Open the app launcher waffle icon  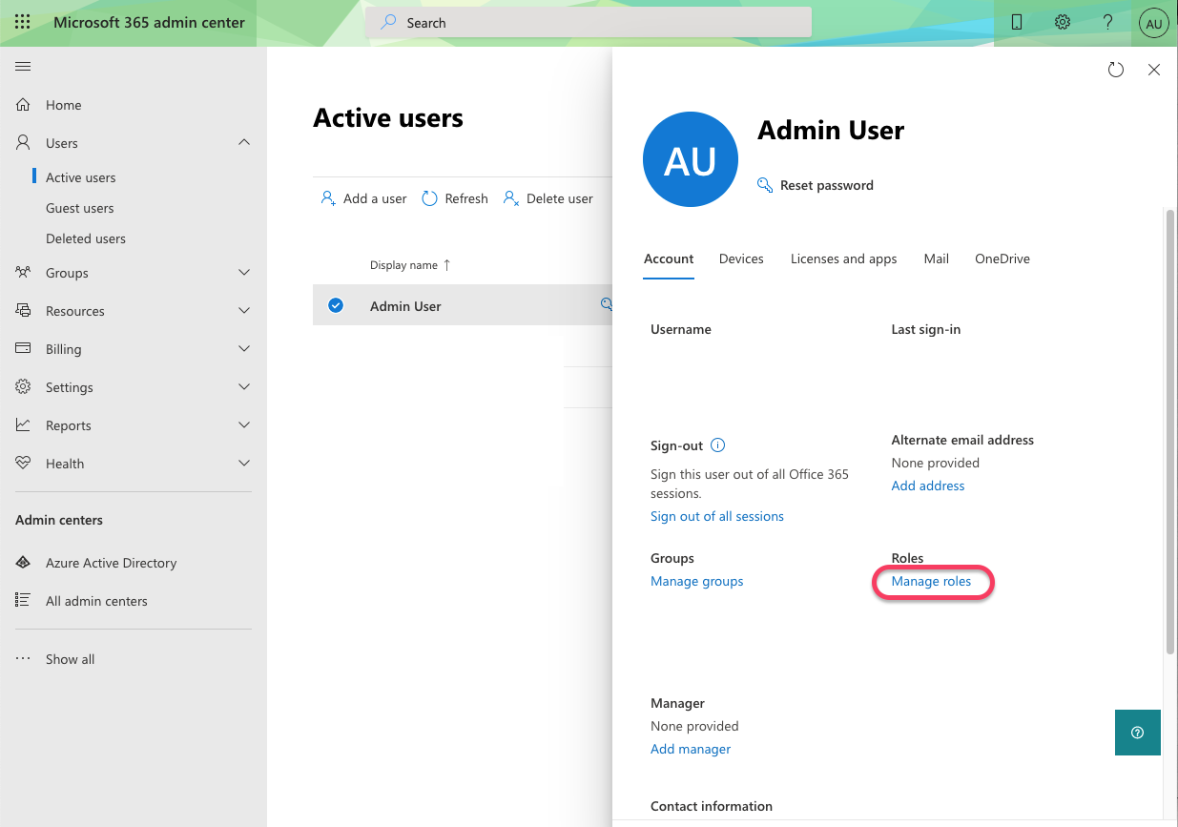23,23
